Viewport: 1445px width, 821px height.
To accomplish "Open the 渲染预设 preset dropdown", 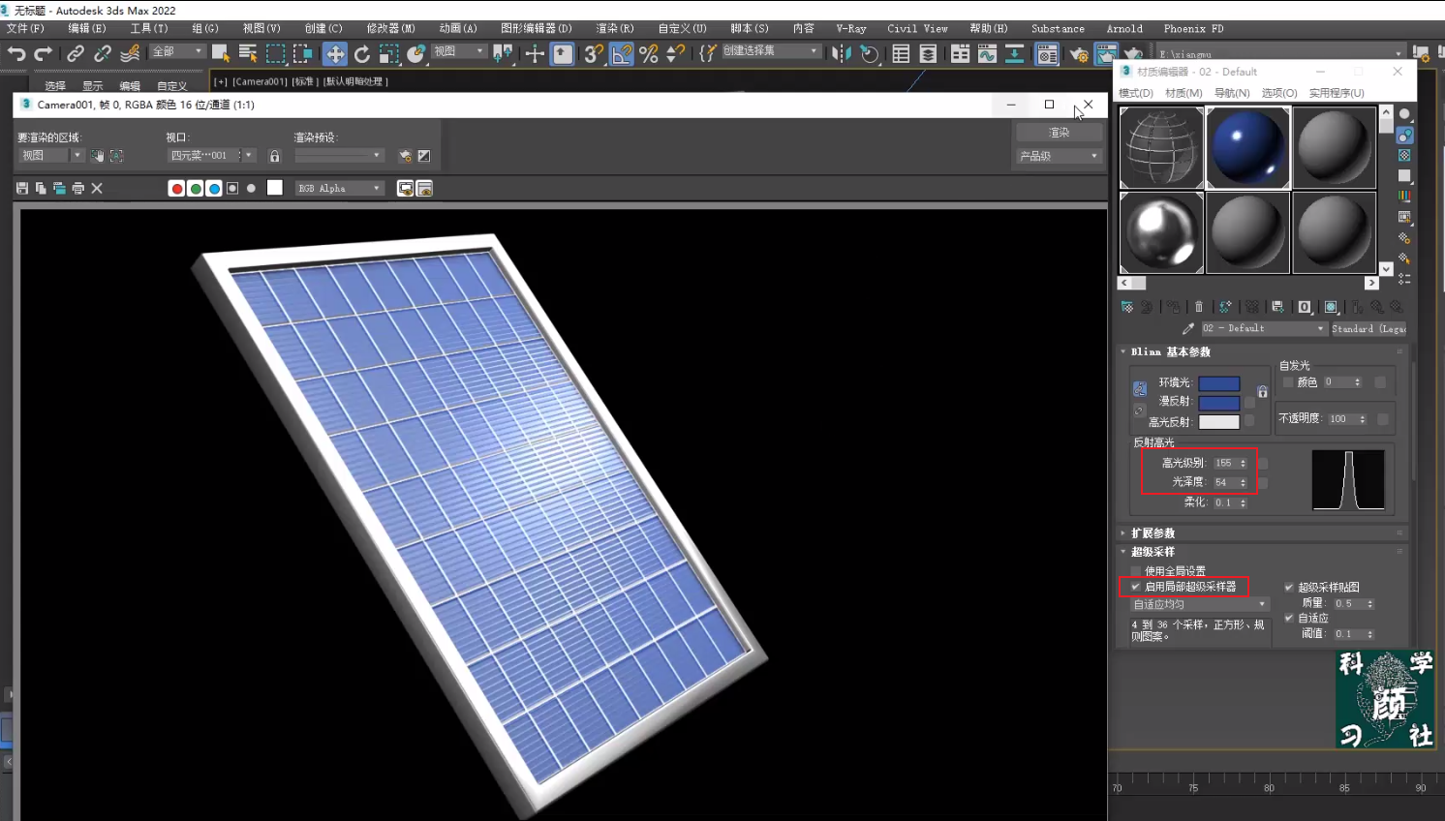I will tap(339, 156).
